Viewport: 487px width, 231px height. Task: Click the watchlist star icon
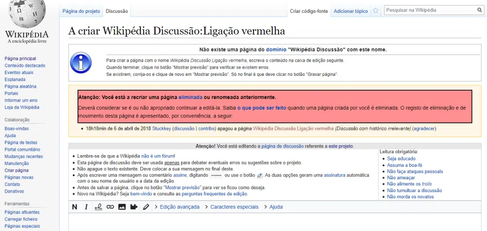coord(376,10)
